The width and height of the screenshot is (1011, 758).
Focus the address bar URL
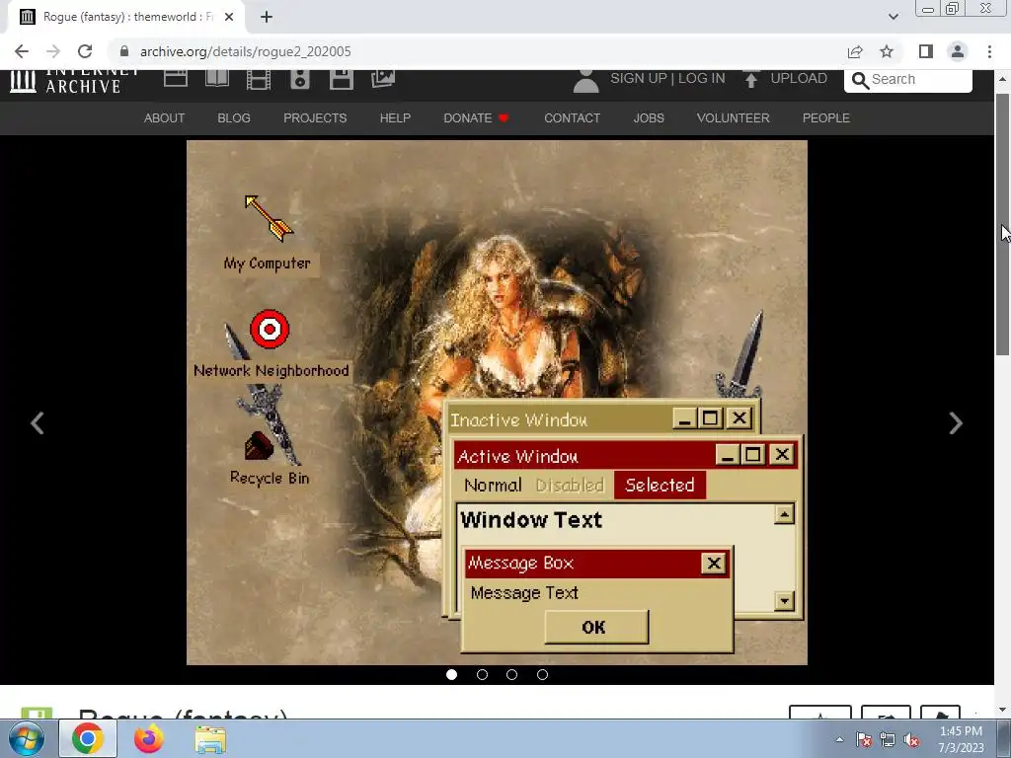(246, 51)
